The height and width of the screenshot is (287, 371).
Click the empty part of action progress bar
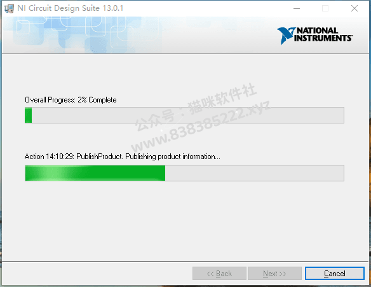pyautogui.click(x=254, y=173)
